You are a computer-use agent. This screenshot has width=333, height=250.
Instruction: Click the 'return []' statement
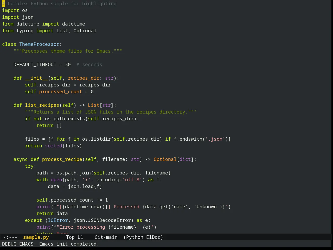click(x=49, y=126)
